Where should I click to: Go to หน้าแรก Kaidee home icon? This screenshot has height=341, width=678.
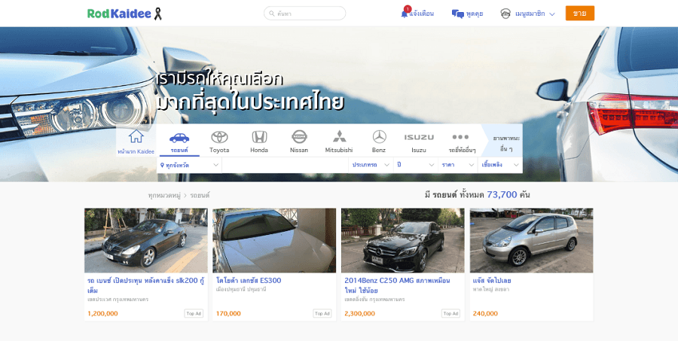pos(136,136)
